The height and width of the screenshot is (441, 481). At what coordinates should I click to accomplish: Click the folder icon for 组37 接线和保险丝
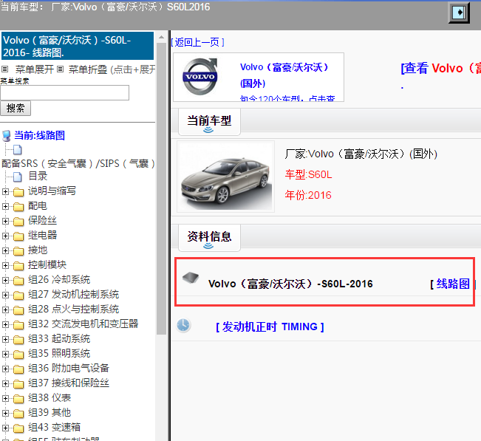[18, 383]
